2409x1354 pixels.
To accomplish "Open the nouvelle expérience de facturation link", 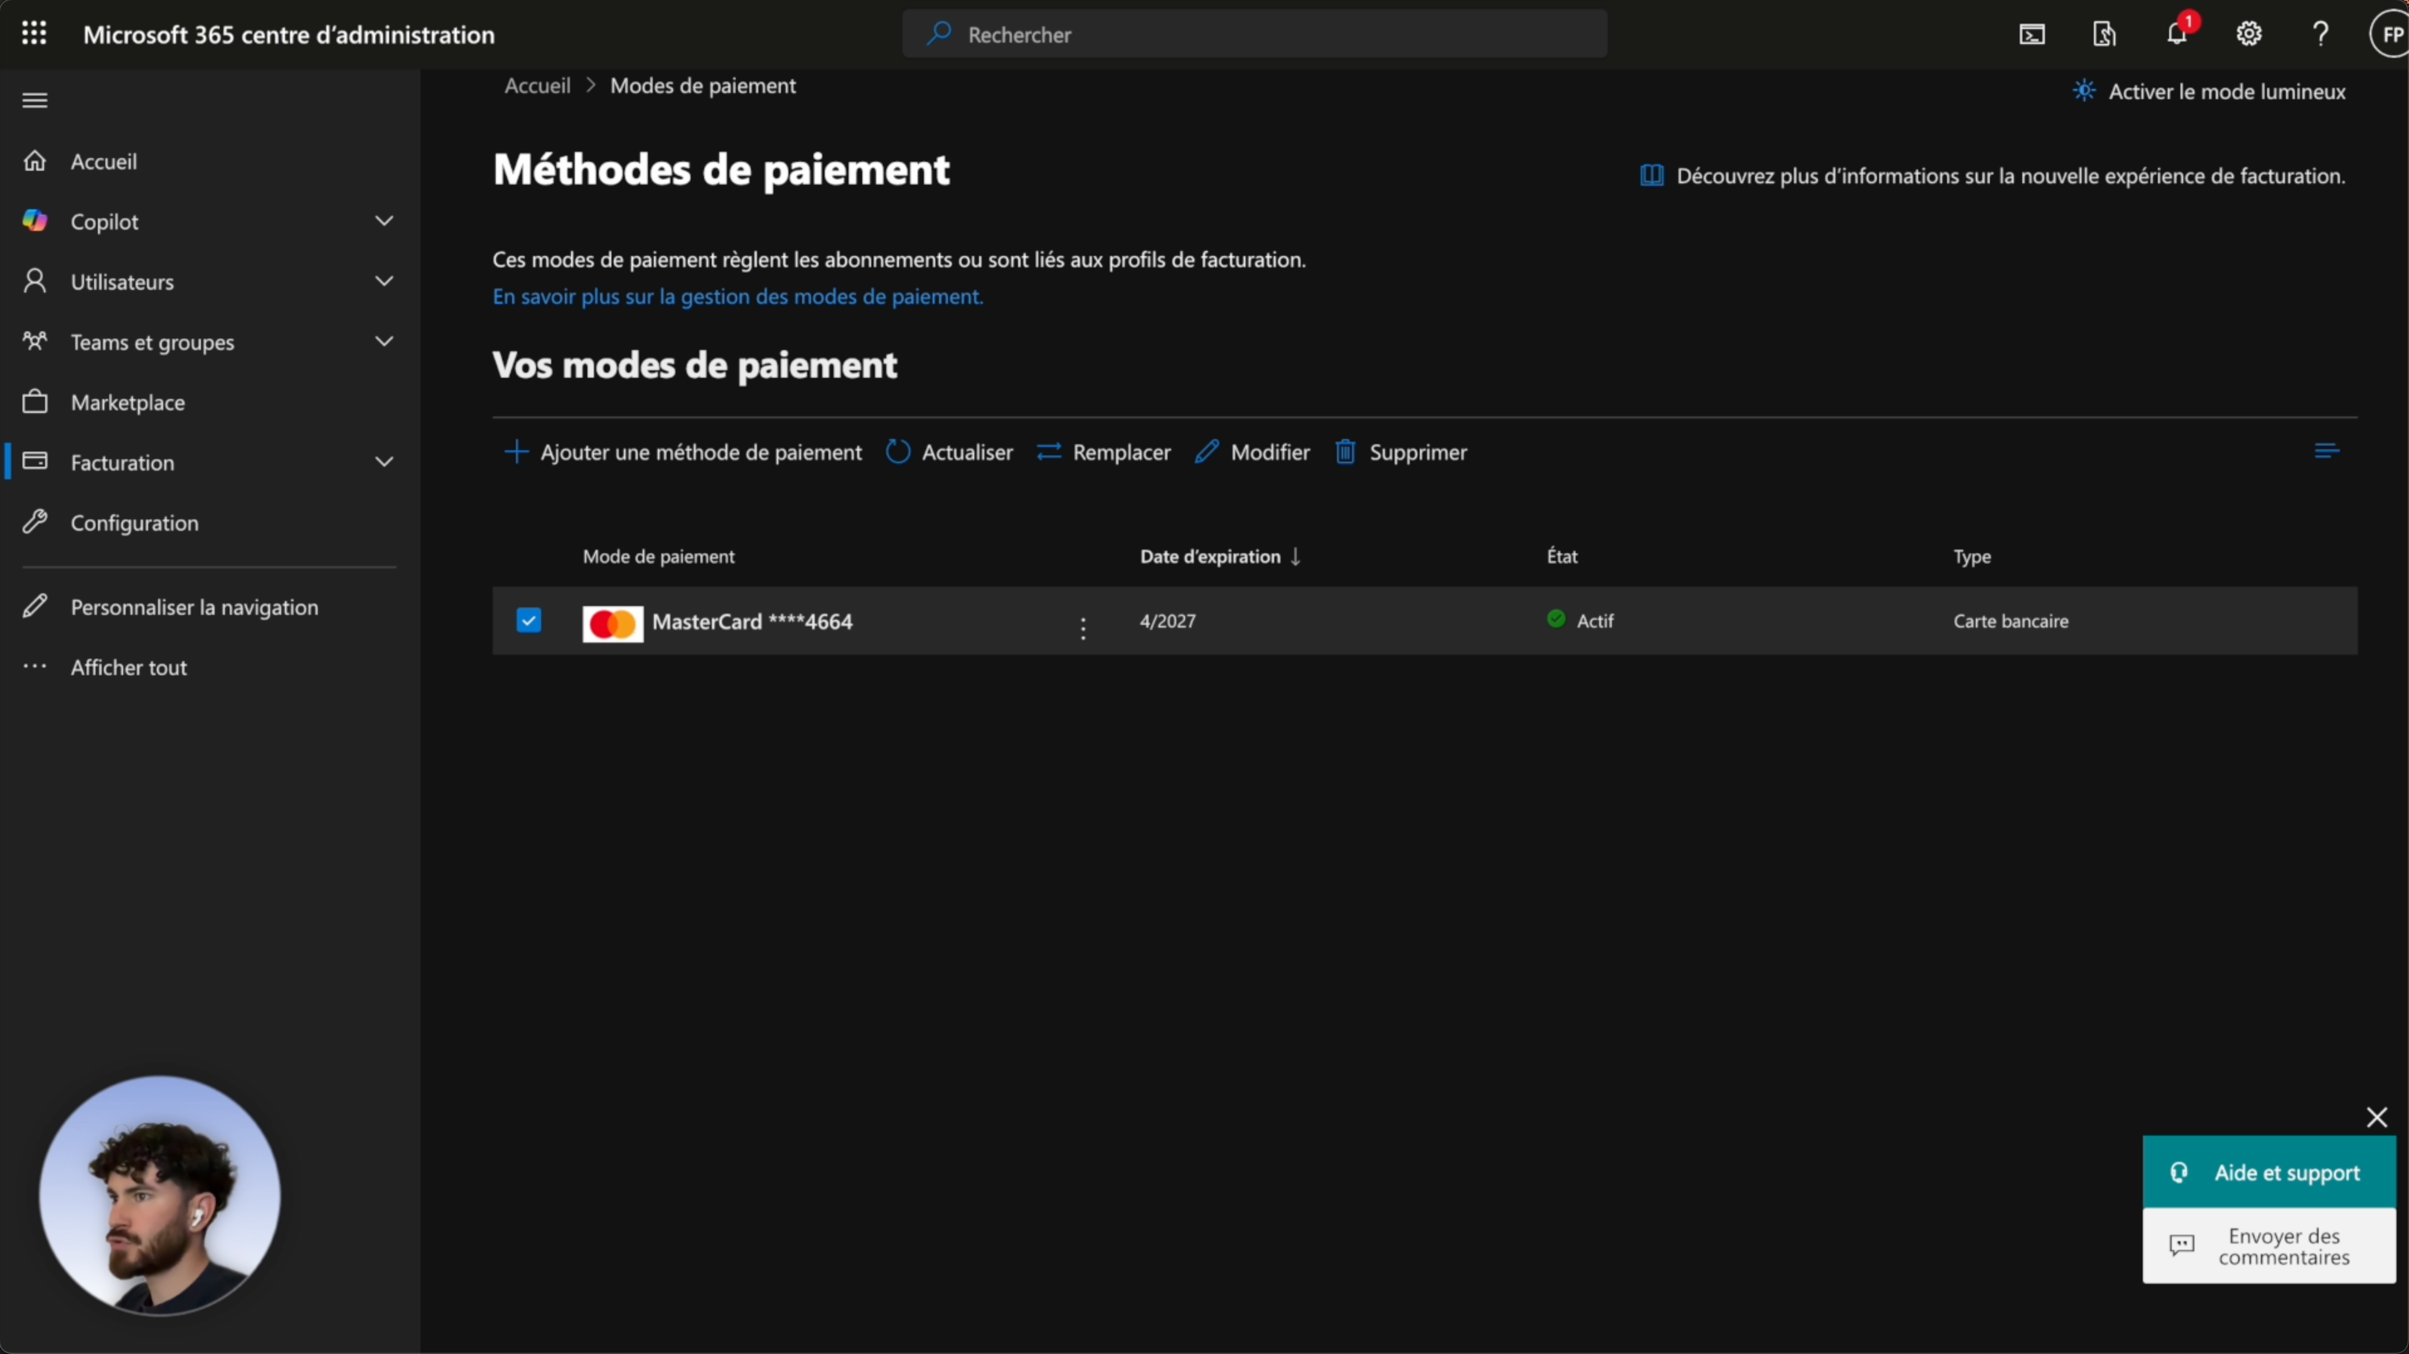I will 1993,176.
